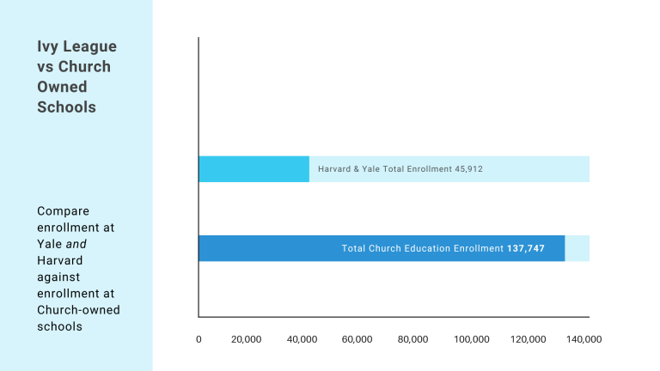660x371 pixels.
Task: Click the 20,000 axis label
Action: (x=247, y=339)
